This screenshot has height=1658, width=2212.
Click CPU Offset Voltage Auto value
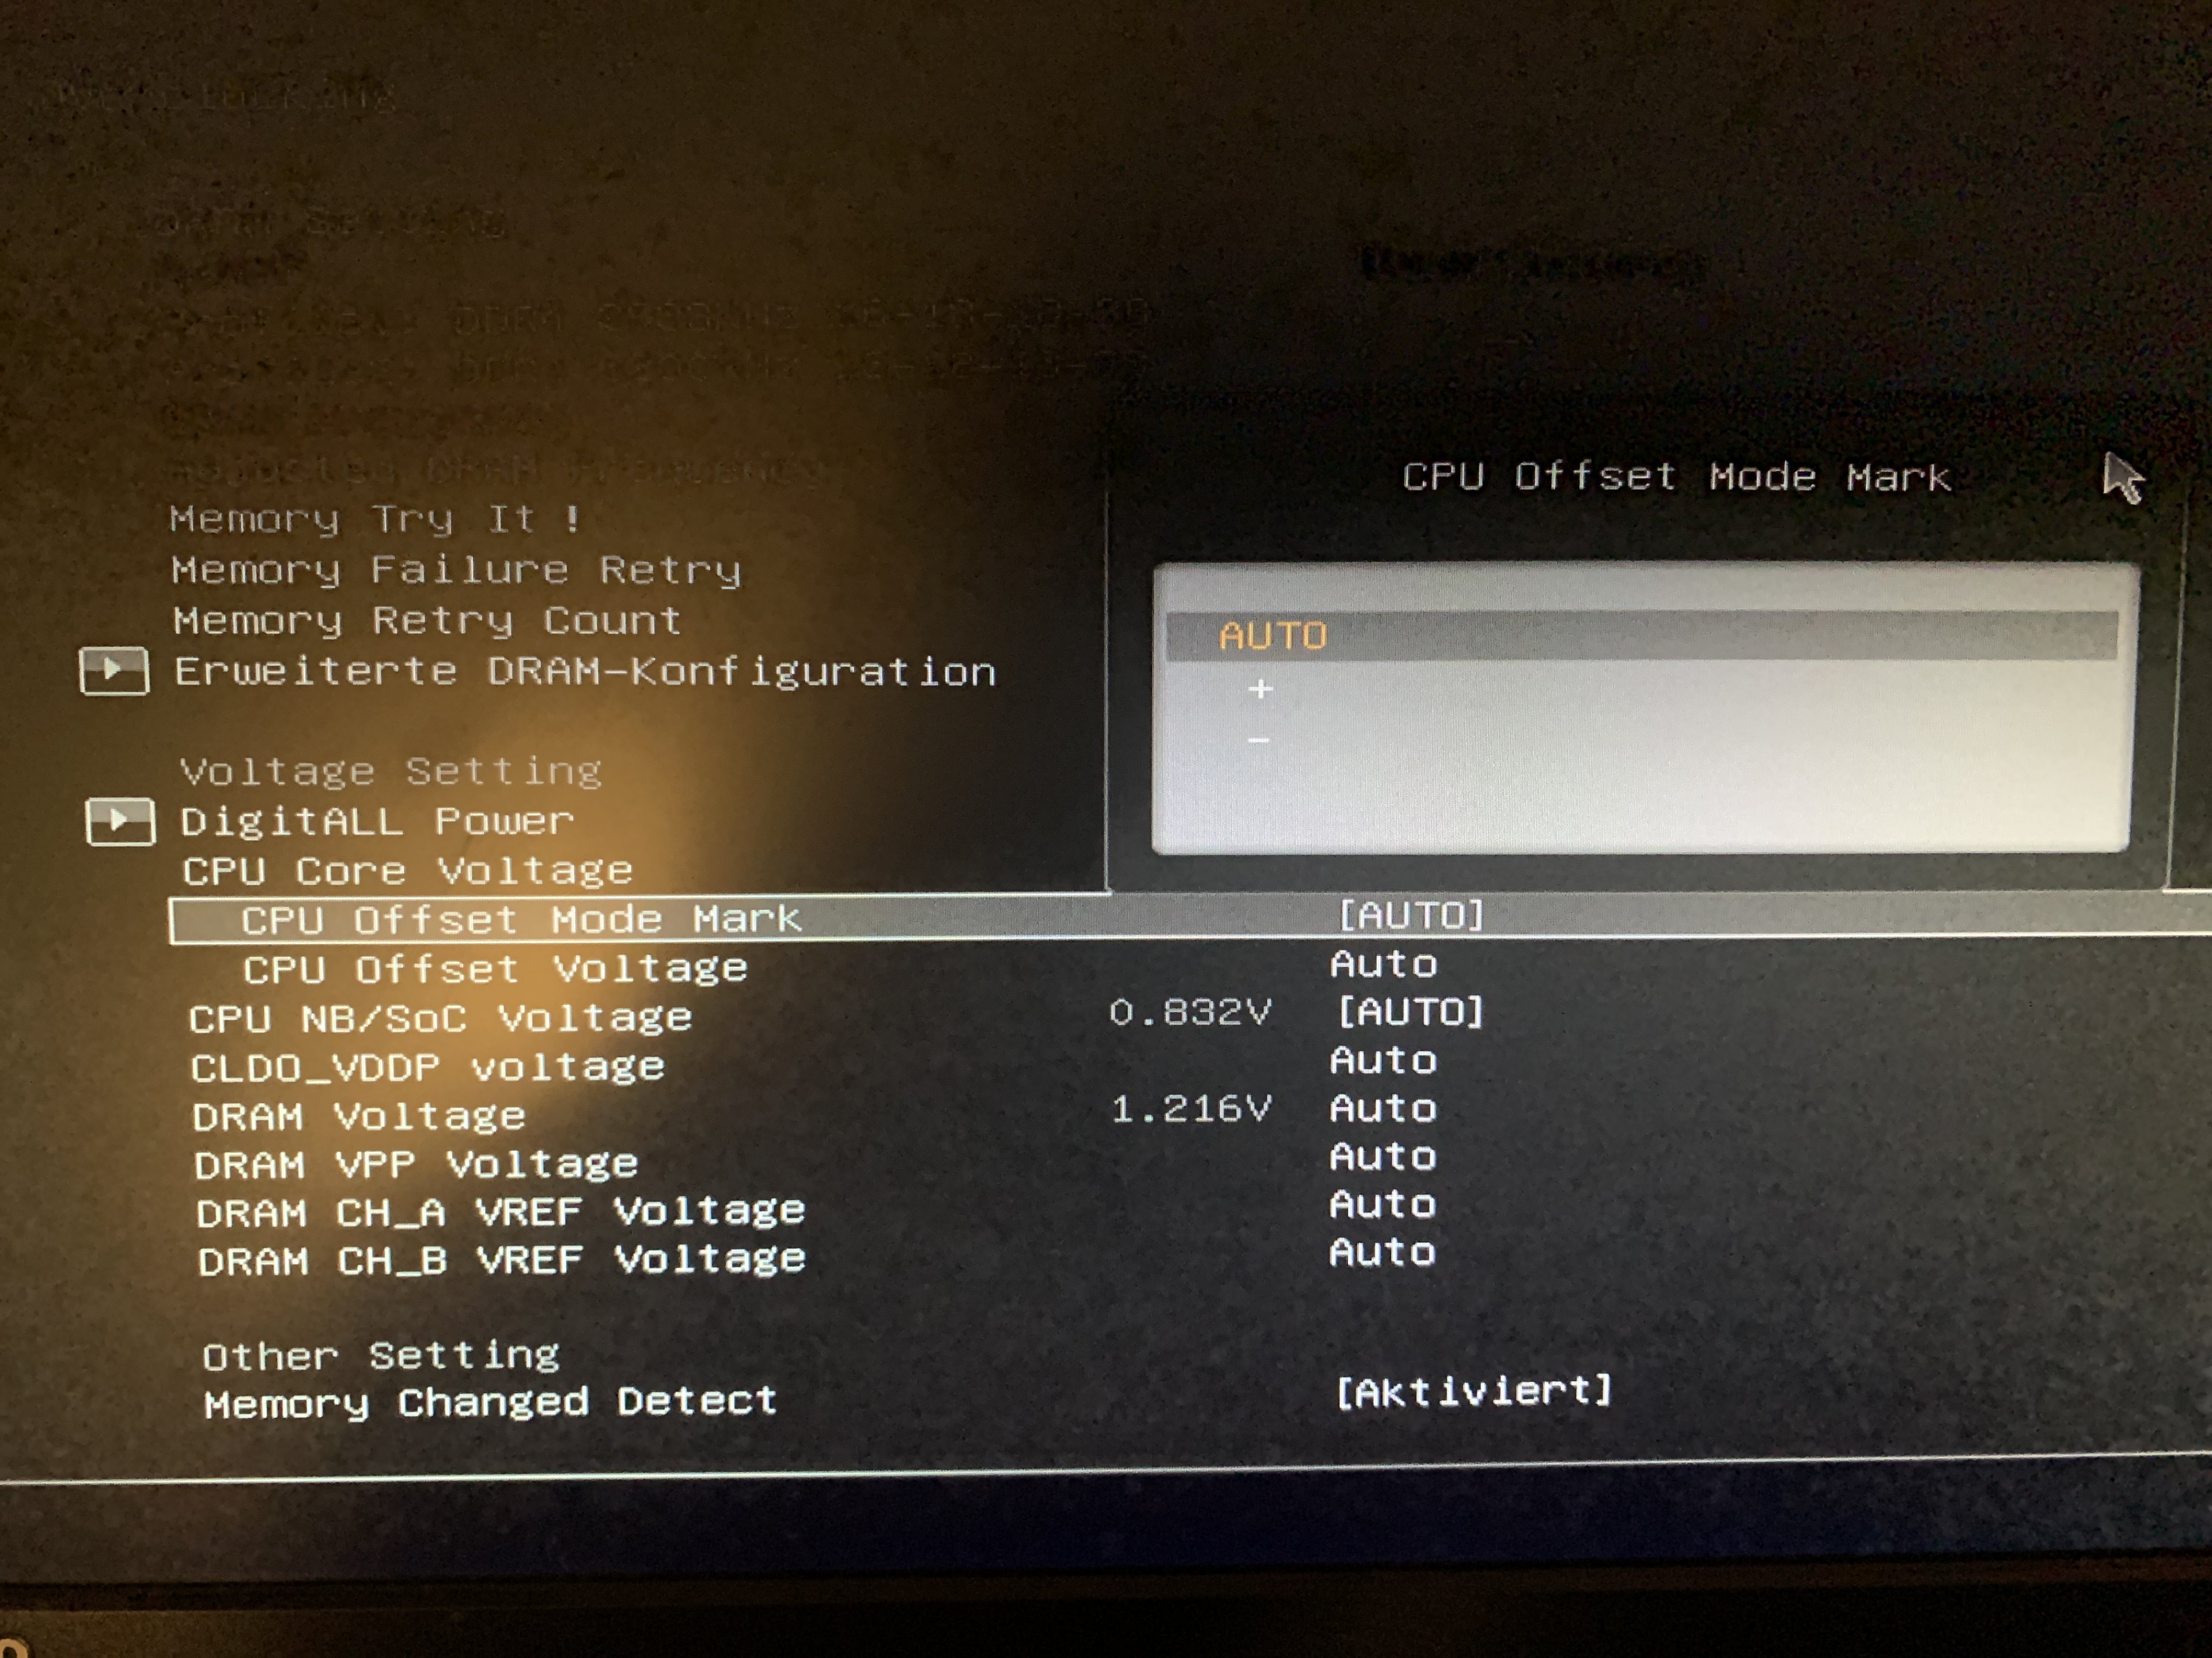pyautogui.click(x=1384, y=963)
